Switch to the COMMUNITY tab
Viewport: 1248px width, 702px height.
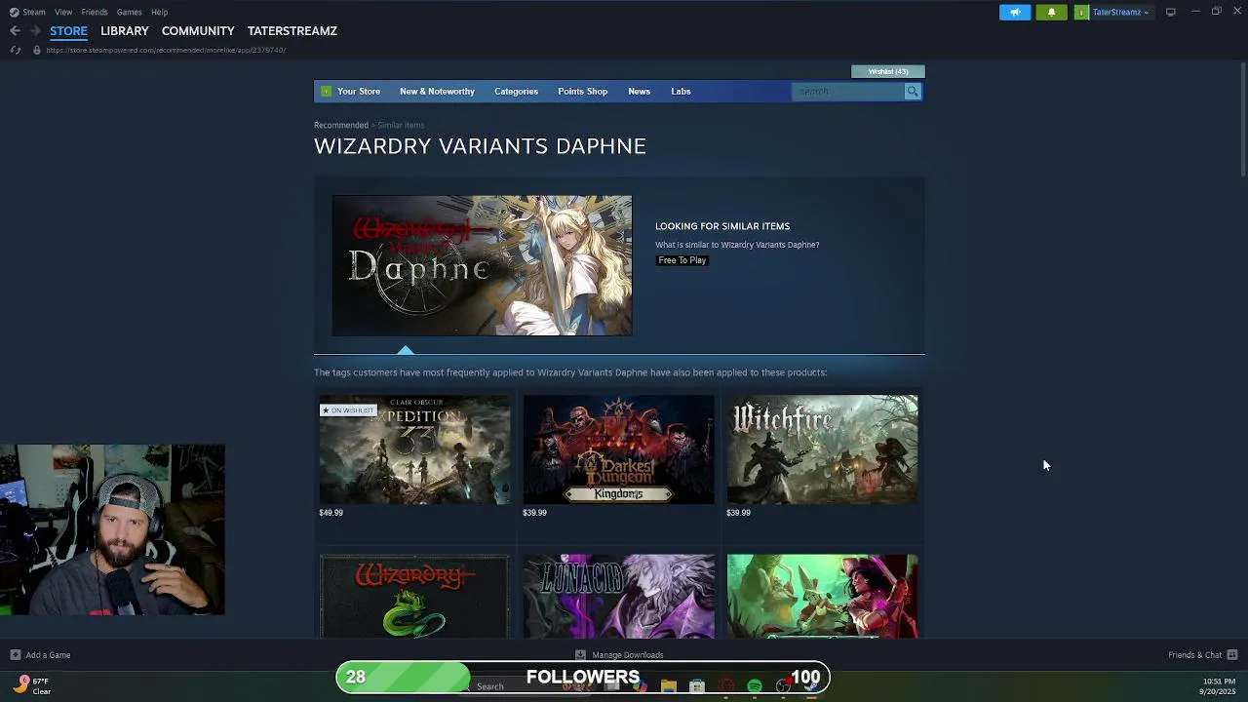198,31
